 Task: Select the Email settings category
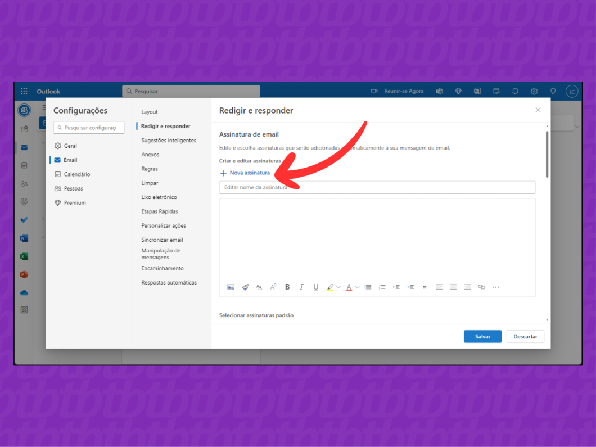pyautogui.click(x=71, y=160)
